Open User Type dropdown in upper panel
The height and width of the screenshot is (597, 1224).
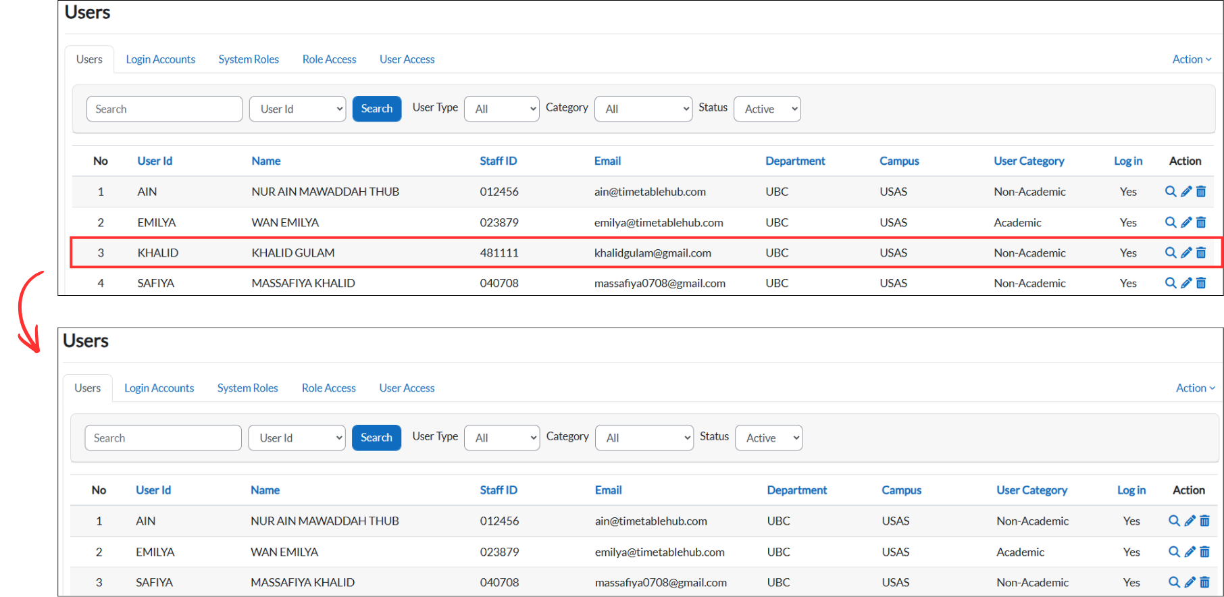tap(502, 109)
